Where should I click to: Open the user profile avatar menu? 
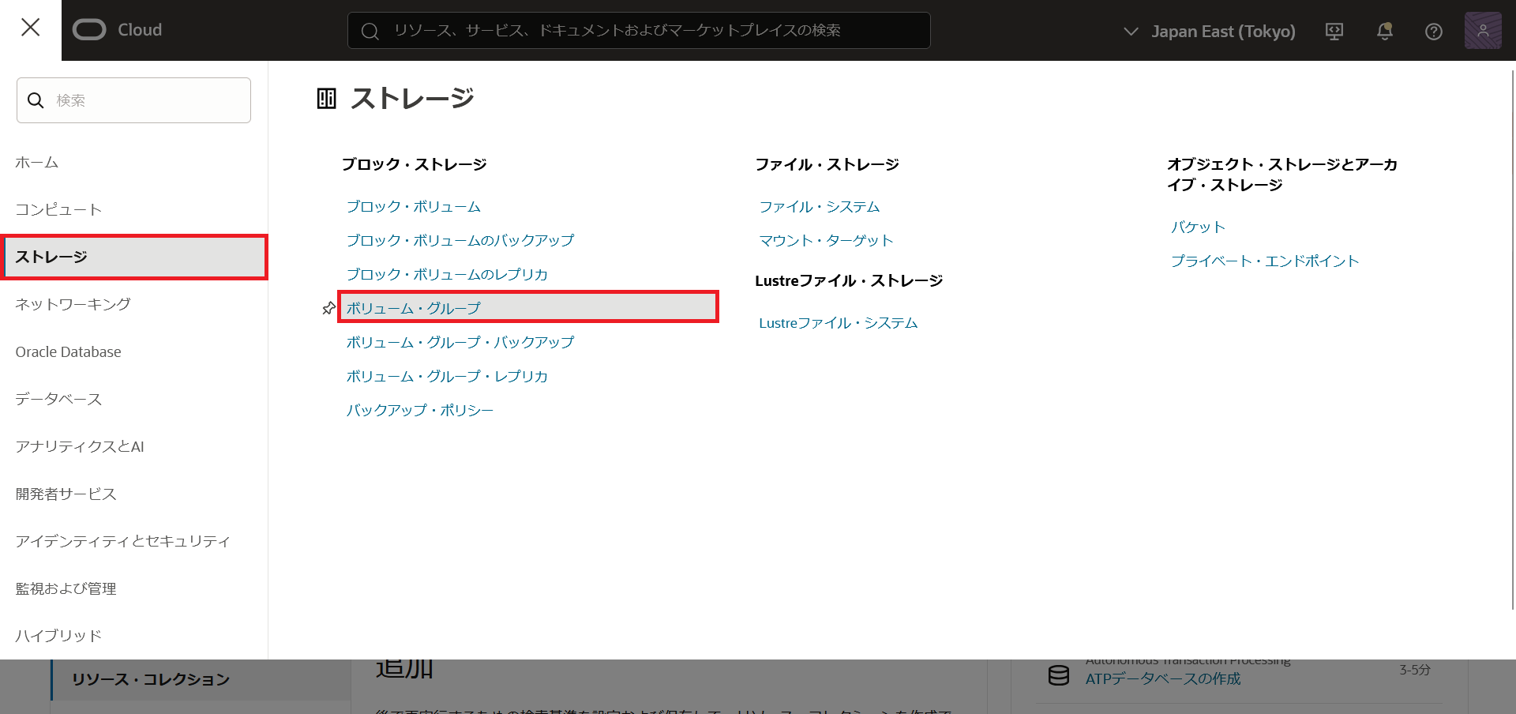(x=1482, y=31)
